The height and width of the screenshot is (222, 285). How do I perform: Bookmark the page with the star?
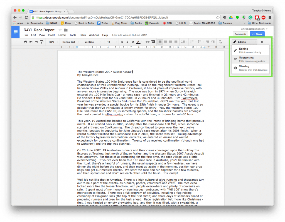218,18
